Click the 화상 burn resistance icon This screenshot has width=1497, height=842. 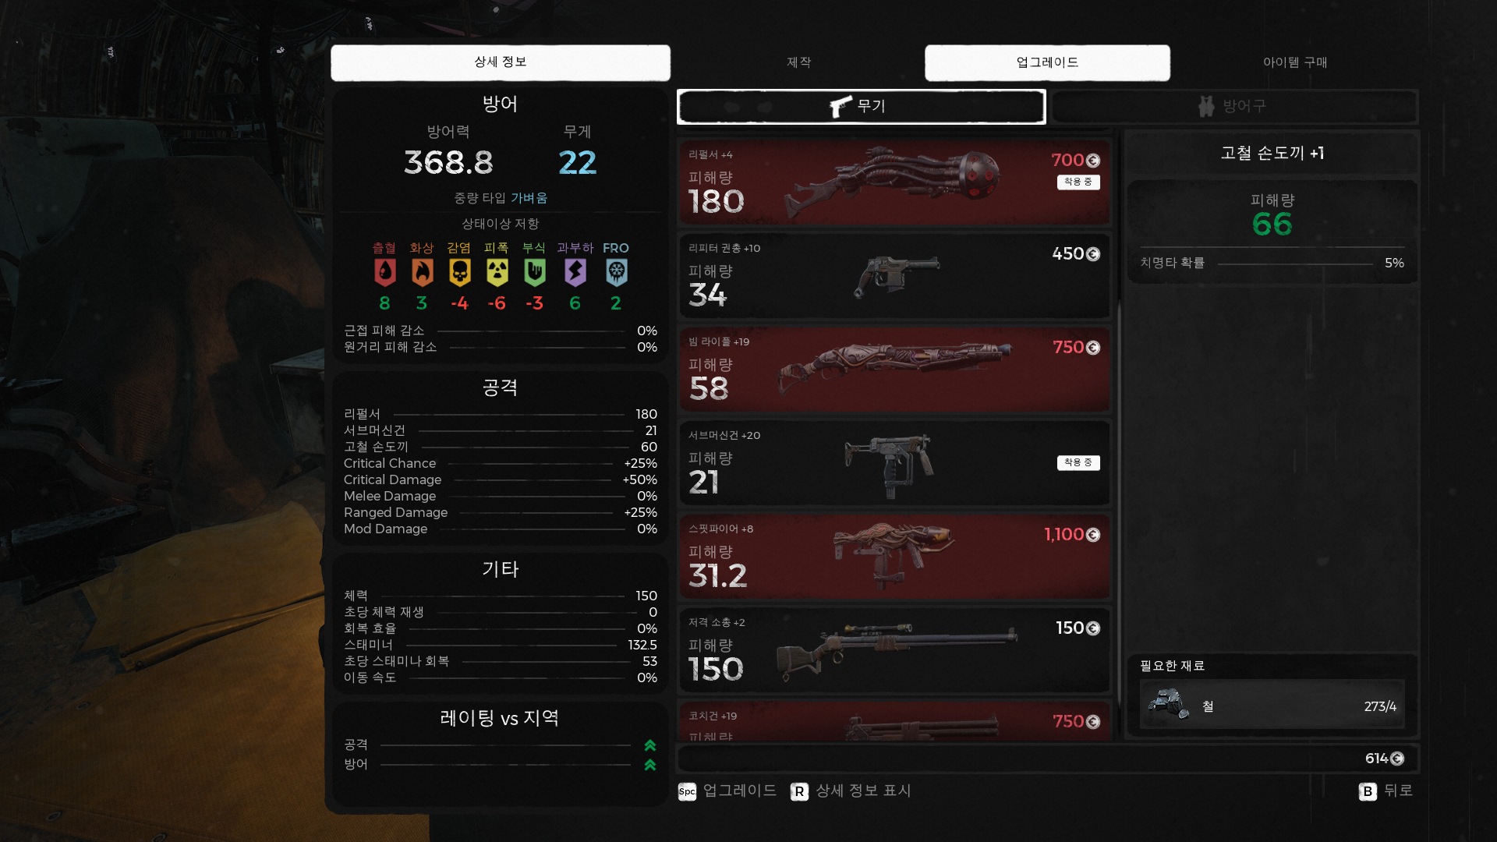coord(422,272)
